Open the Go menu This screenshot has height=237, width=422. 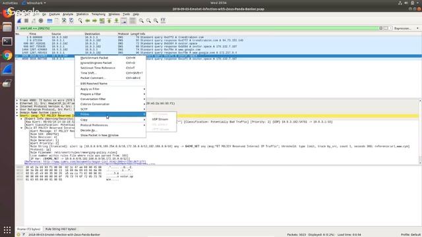[44, 14]
